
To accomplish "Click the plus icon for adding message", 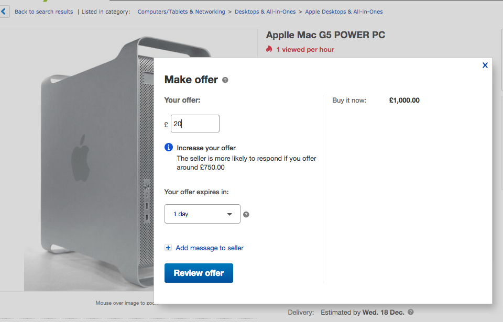I will pos(168,248).
